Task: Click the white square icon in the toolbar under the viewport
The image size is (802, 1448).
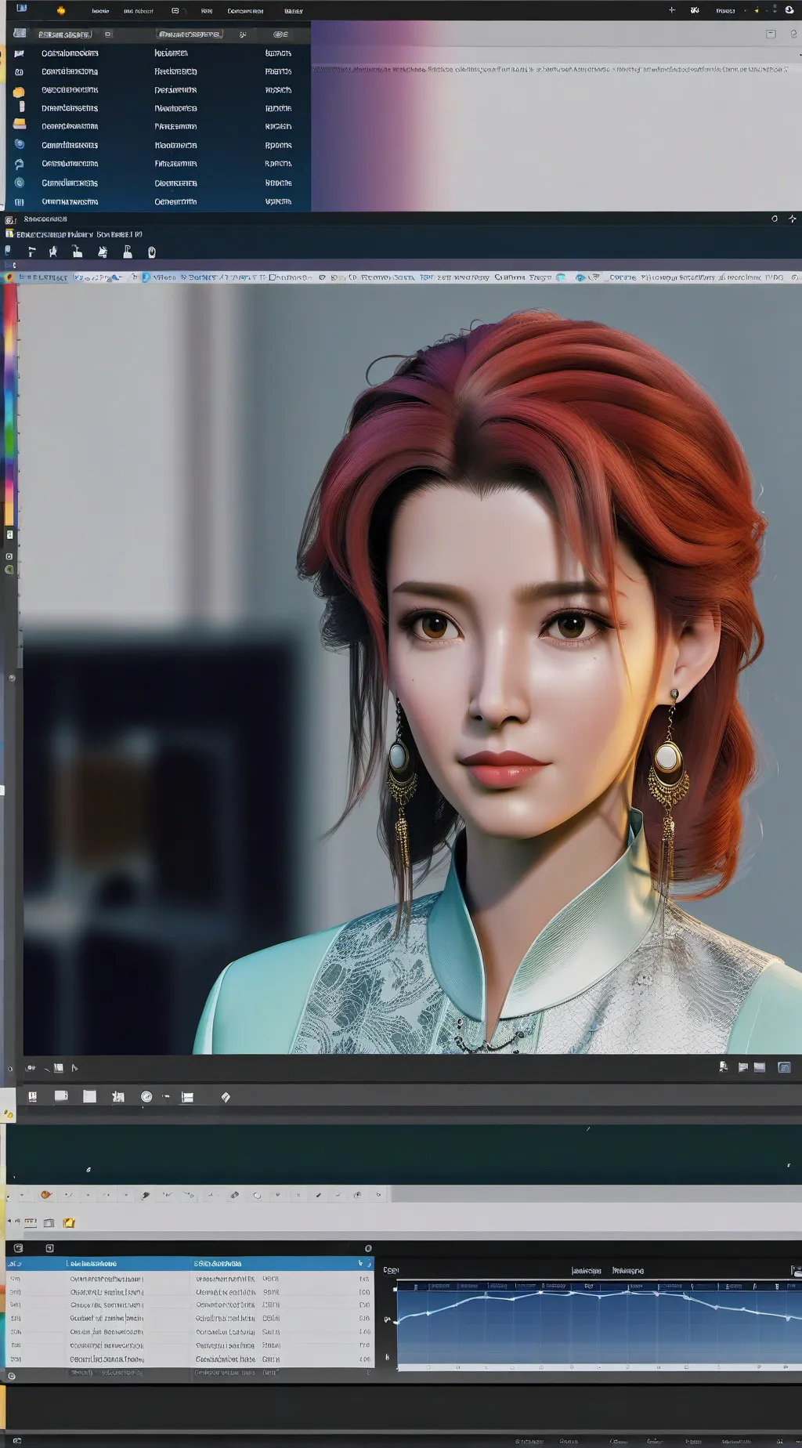Action: point(90,1097)
